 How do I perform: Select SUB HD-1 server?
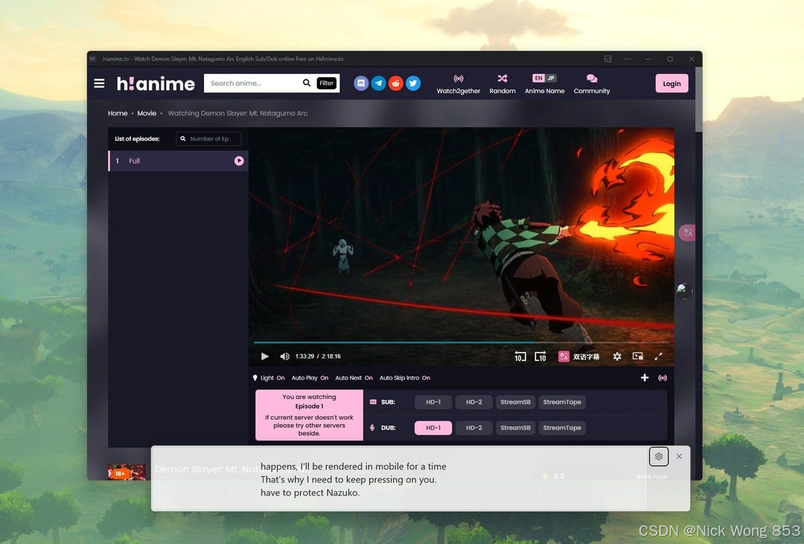click(433, 402)
